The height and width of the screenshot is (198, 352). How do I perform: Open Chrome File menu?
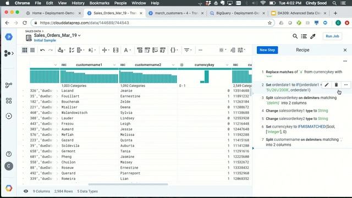tap(38, 3)
